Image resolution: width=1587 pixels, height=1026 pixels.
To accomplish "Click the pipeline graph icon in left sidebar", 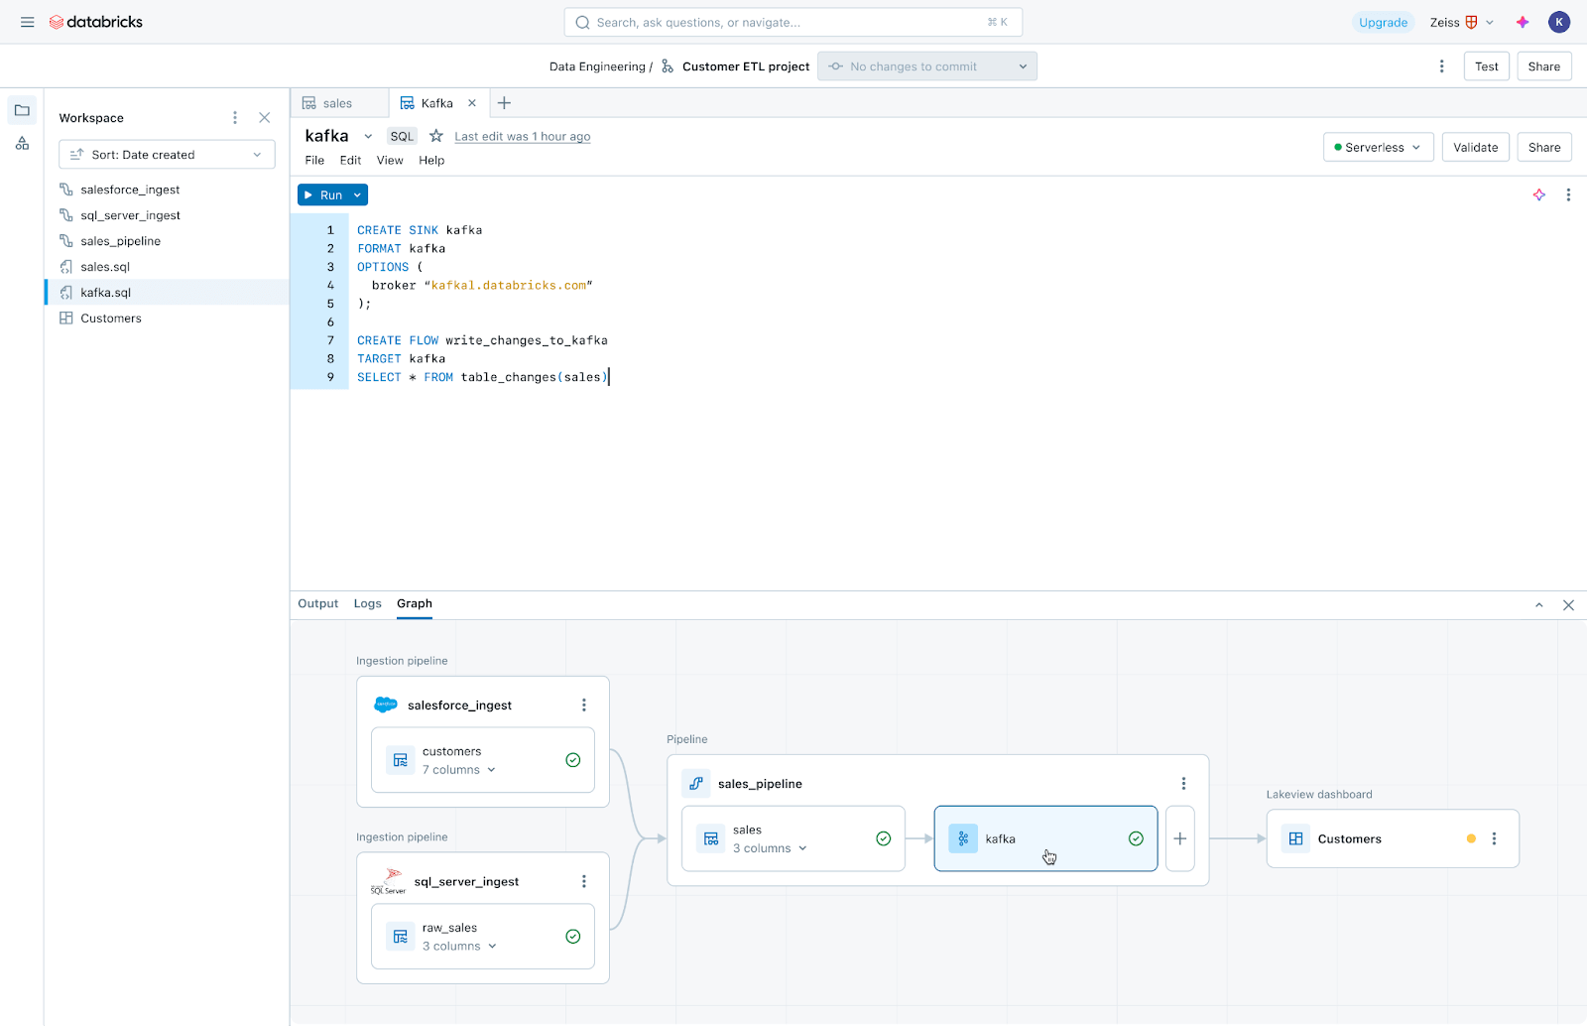I will [22, 144].
